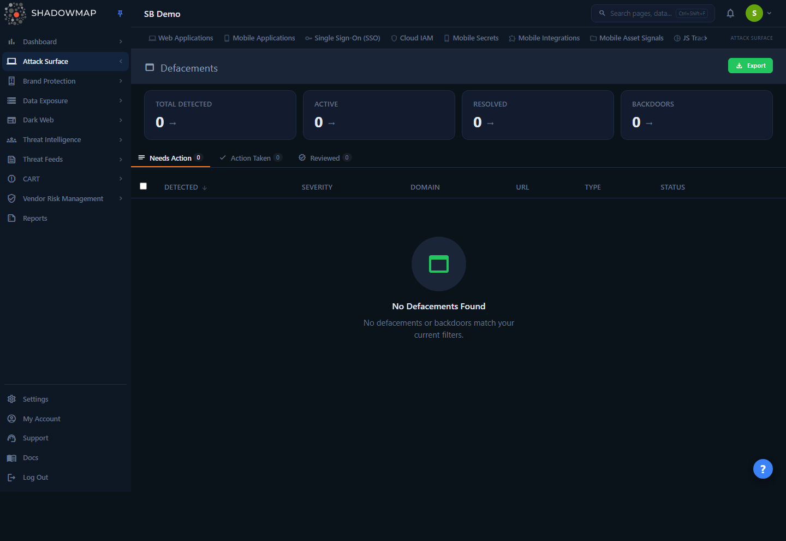Screen dimensions: 786x541
Task: Toggle the select-all rows checkbox
Action: [144, 186]
